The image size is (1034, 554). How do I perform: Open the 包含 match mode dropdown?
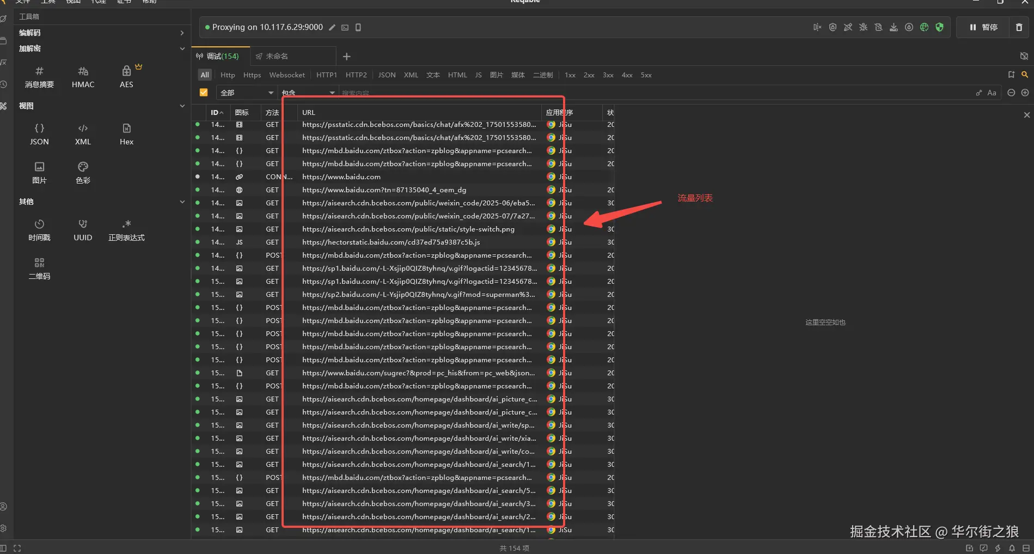308,93
